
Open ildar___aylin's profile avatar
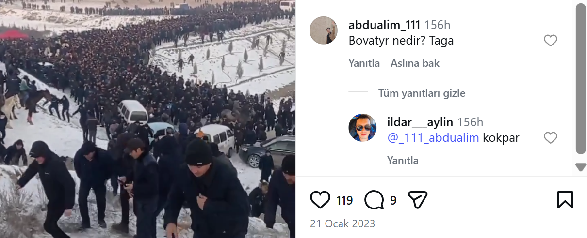pyautogui.click(x=362, y=128)
